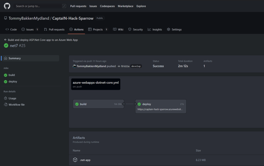Click the green check beside deploy in Jobs
Image resolution: width=264 pixels, height=166 pixels.
[x=6, y=82]
